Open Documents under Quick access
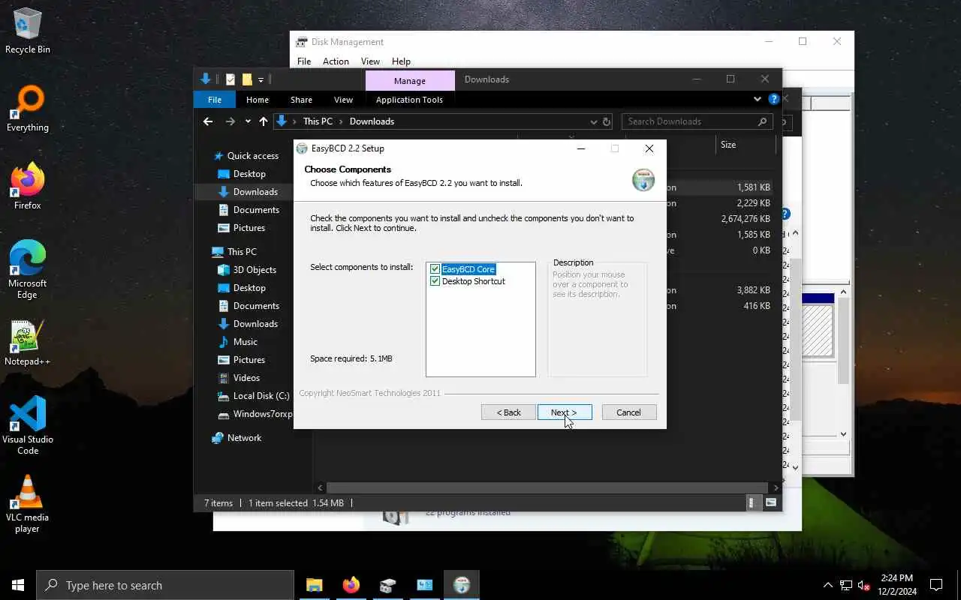961x600 pixels. [x=256, y=210]
